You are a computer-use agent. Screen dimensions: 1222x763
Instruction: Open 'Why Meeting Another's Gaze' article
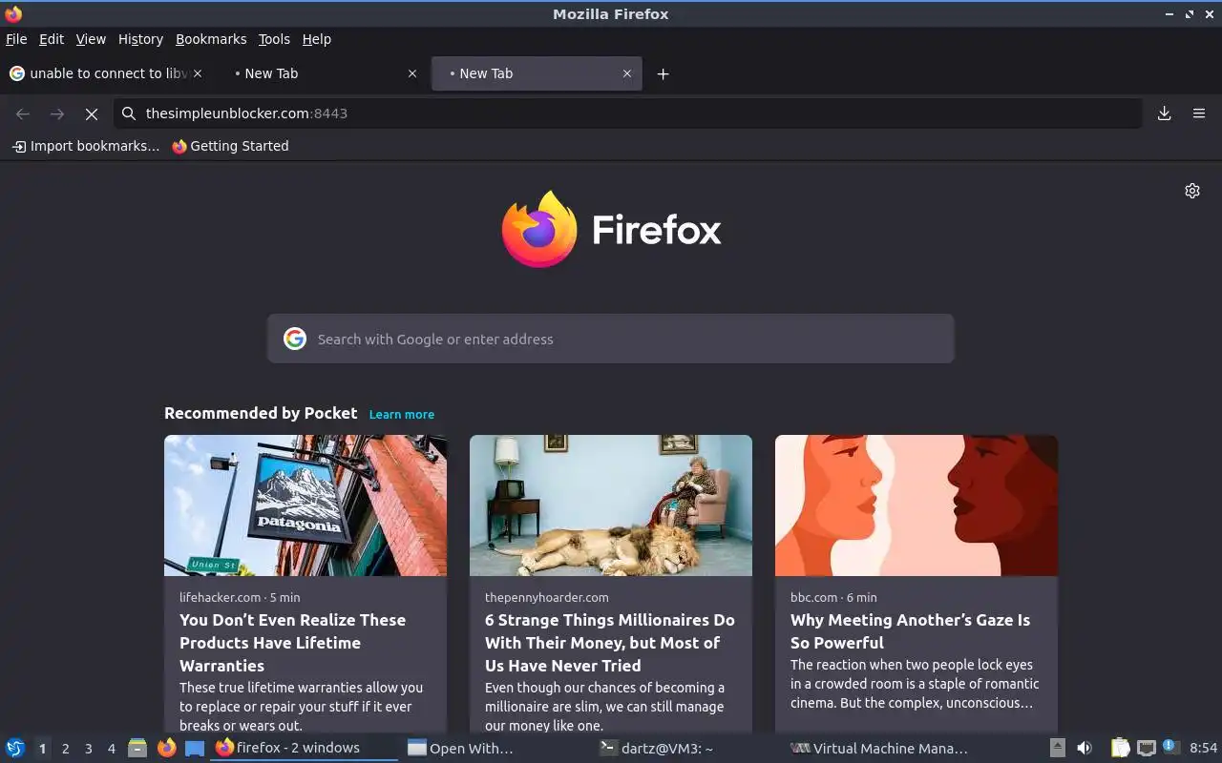910,631
